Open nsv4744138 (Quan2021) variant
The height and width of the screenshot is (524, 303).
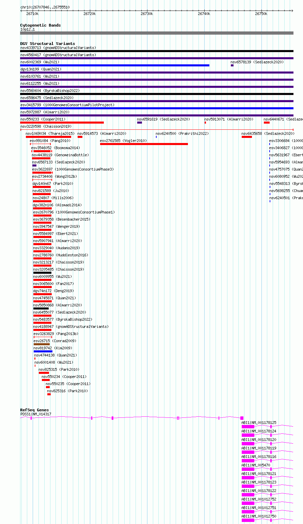coord(55,355)
